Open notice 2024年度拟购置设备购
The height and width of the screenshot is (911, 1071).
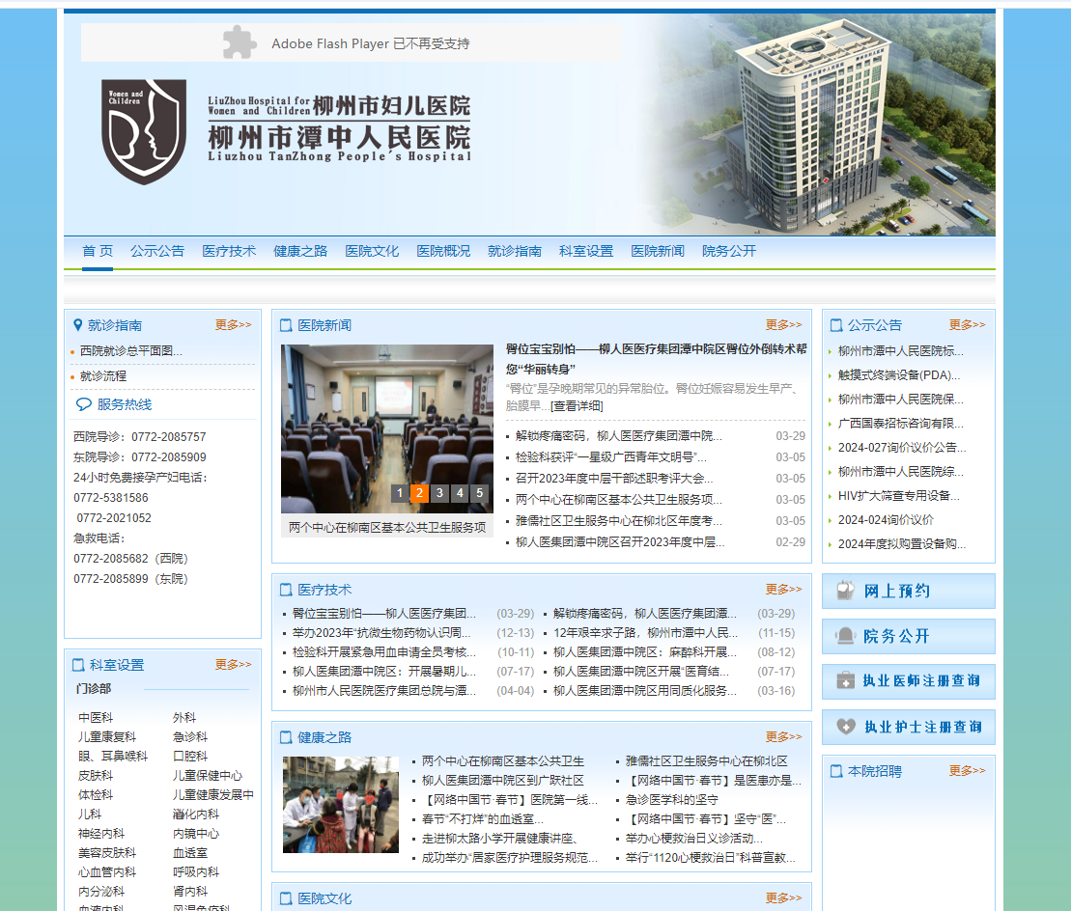tap(902, 544)
